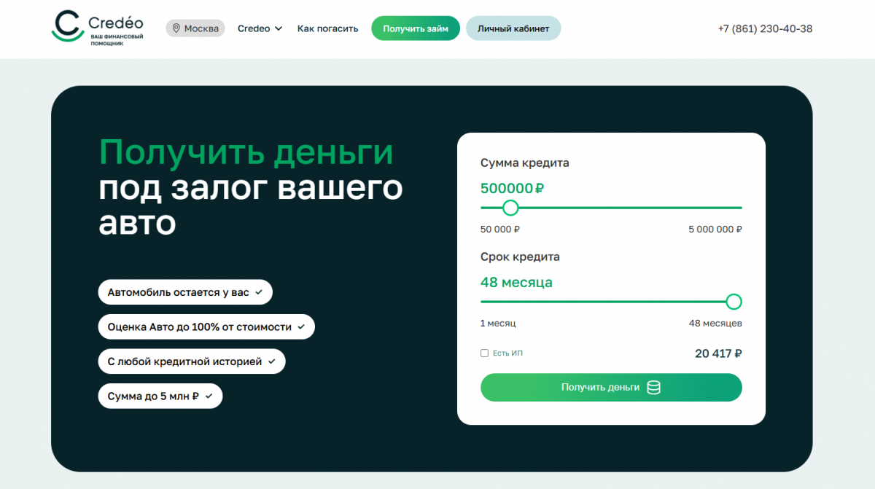Image resolution: width=875 pixels, height=489 pixels.
Task: Click the coin stack icon on Получить деньги
Action: coord(653,388)
